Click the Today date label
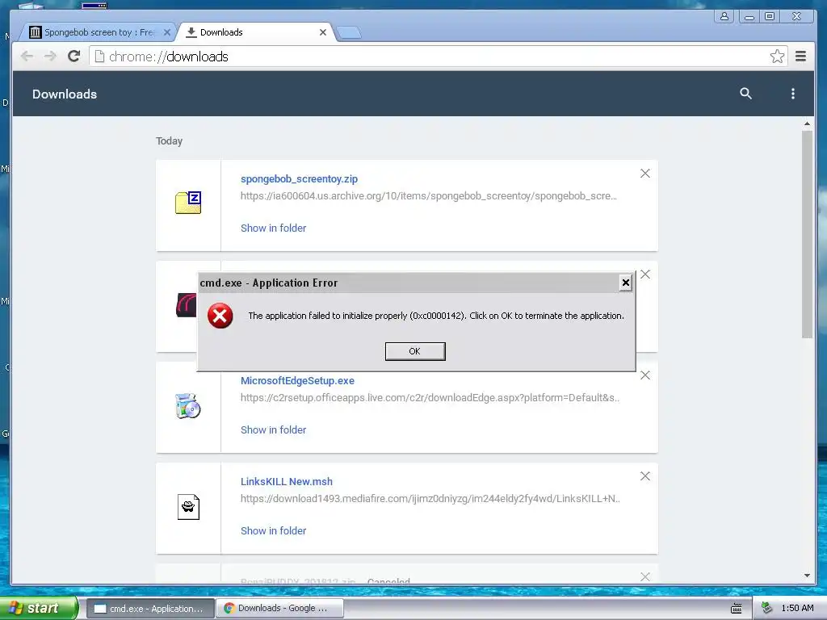827x620 pixels. click(170, 141)
